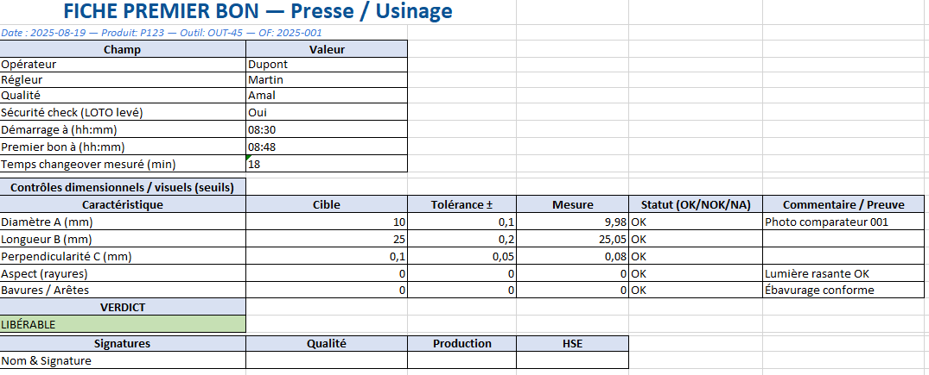Click the Premier bon time 08:48
Image resolution: width=929 pixels, height=375 pixels.
[327, 147]
